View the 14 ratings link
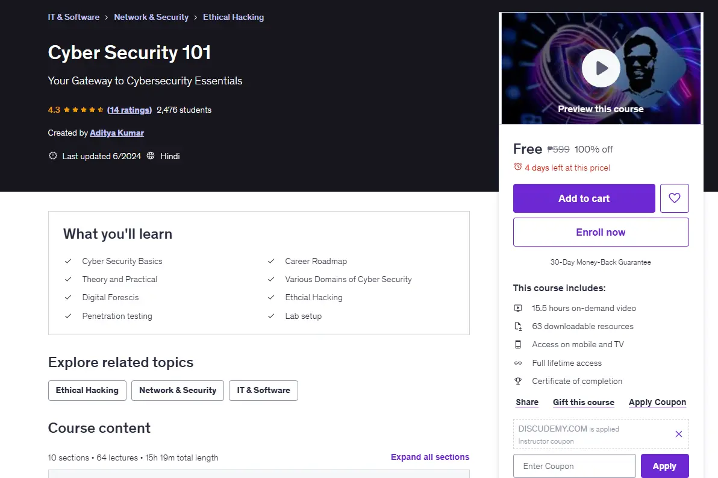This screenshot has height=478, width=718. click(x=130, y=110)
